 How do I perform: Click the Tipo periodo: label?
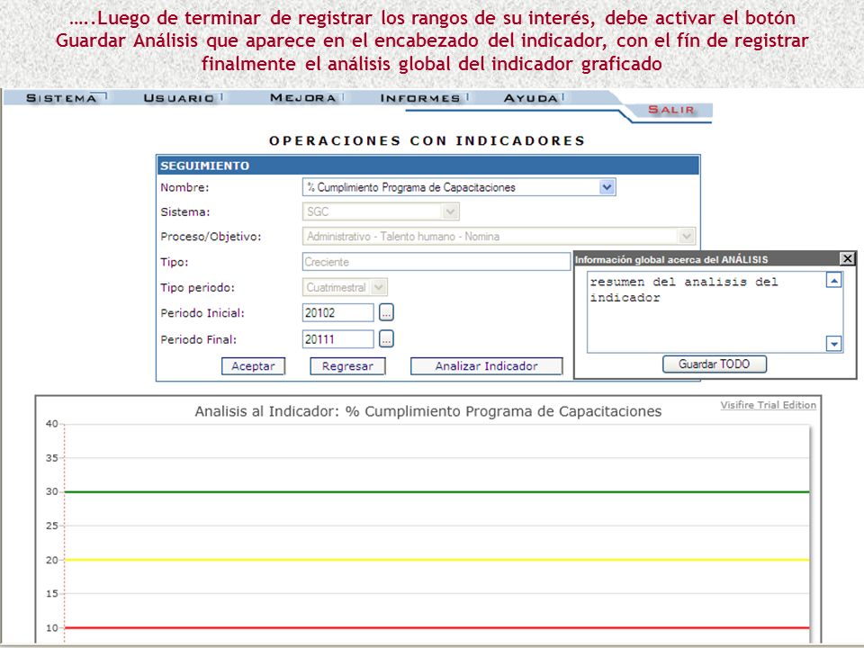[x=197, y=287]
